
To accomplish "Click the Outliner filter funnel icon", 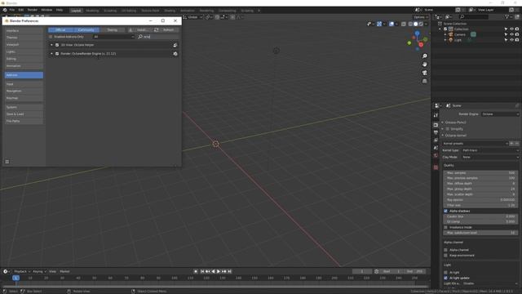I will [x=507, y=16].
